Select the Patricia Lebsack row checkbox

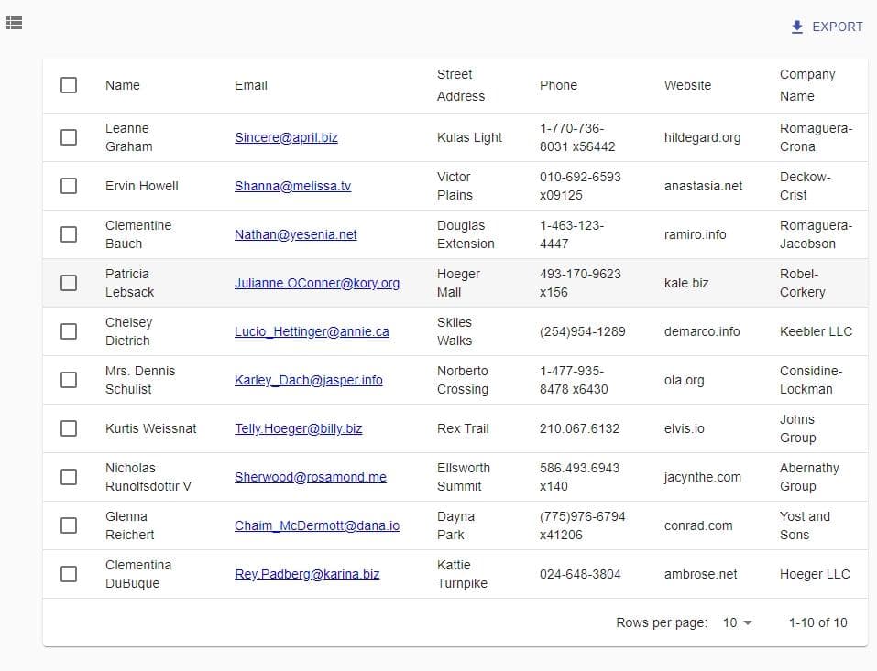pyautogui.click(x=69, y=283)
